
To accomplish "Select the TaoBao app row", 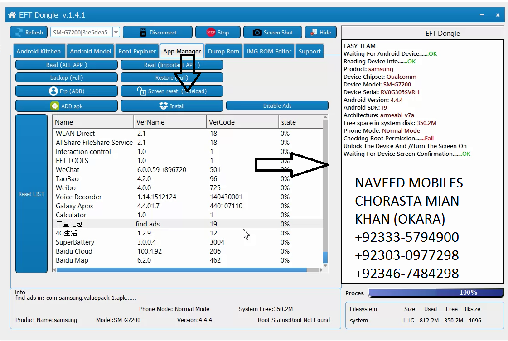I will coord(188,179).
